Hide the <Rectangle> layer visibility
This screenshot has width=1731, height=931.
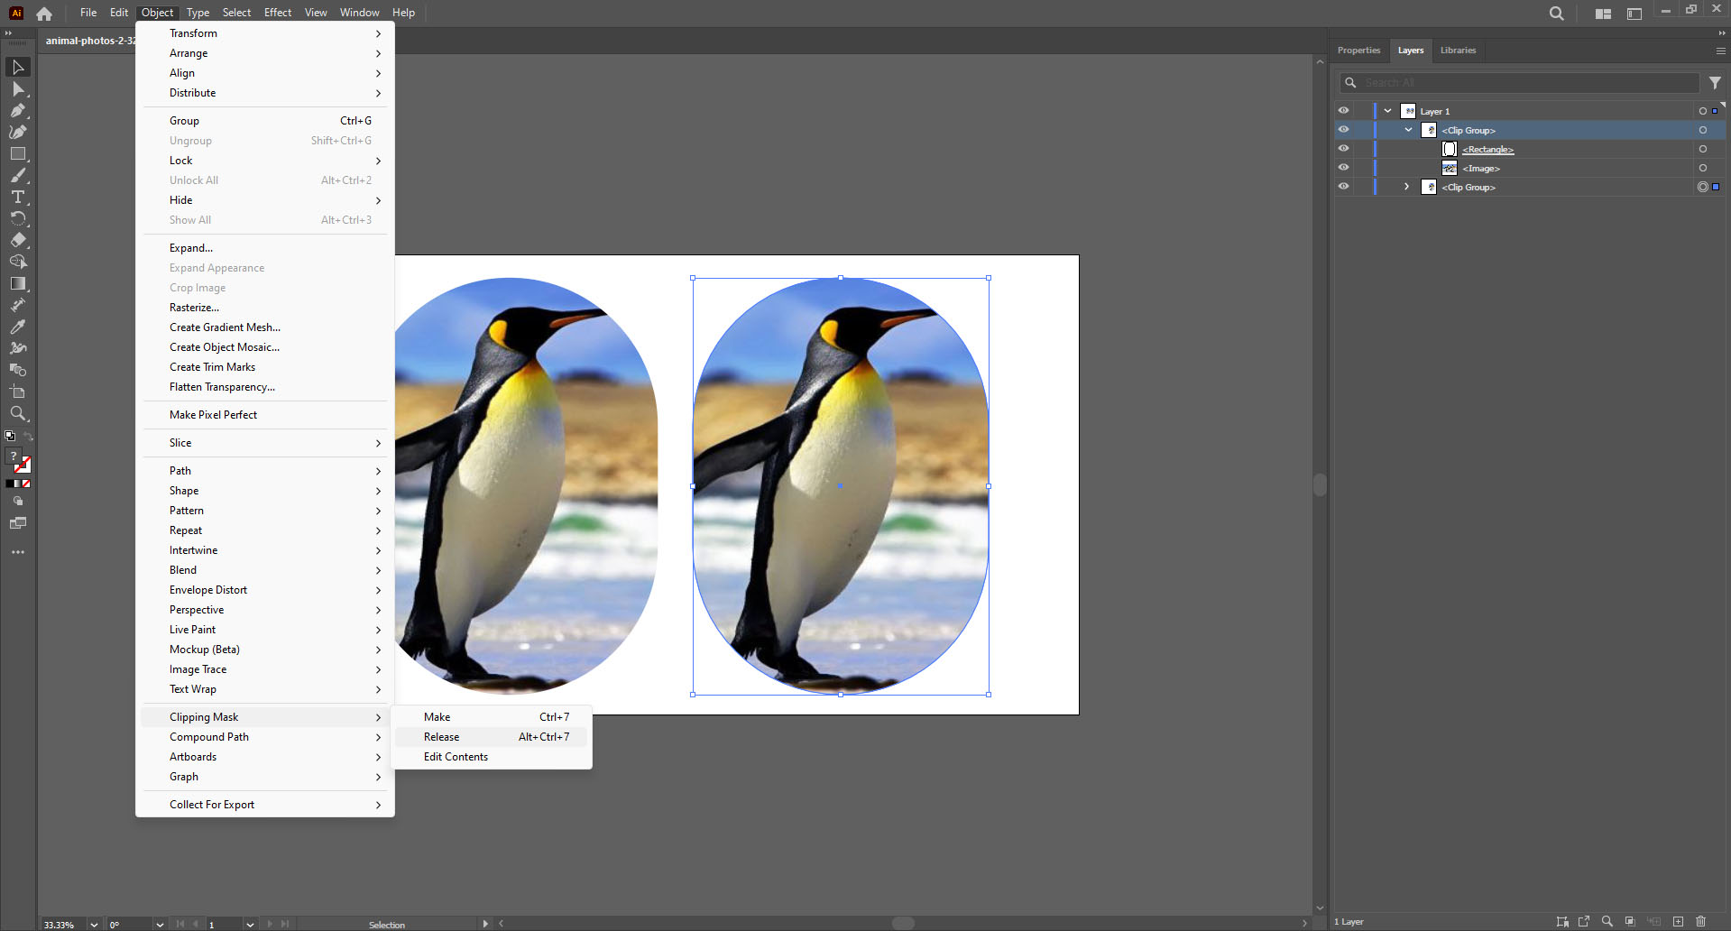[1343, 148]
